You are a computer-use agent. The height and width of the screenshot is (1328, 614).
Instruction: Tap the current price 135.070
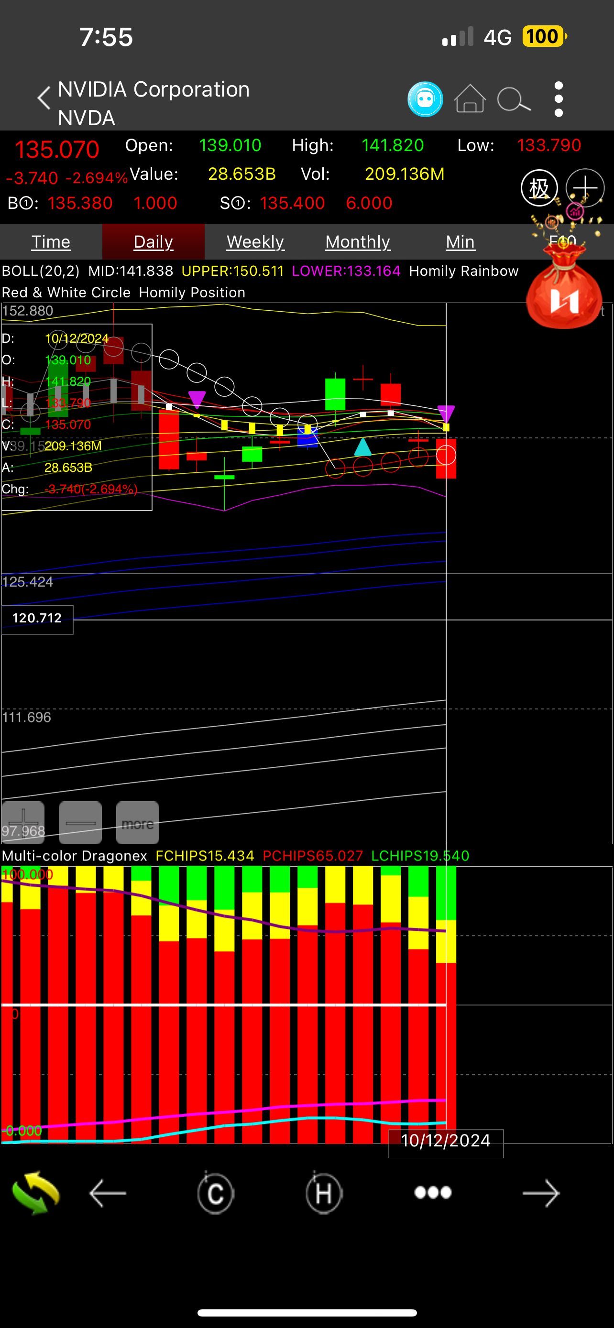[x=57, y=150]
